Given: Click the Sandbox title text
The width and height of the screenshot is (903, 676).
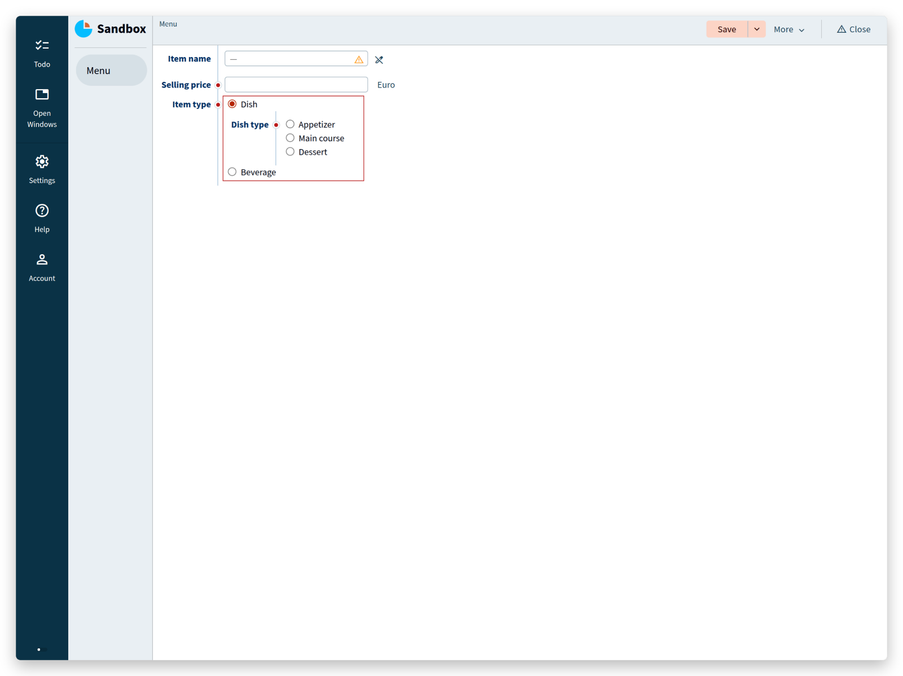Looking at the screenshot, I should 121,29.
